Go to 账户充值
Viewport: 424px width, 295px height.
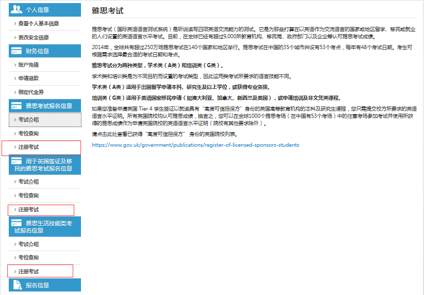pos(45,65)
